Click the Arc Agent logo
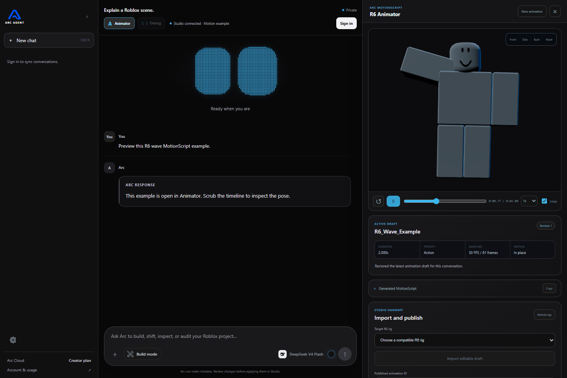Image resolution: width=567 pixels, height=378 pixels. coord(15,17)
